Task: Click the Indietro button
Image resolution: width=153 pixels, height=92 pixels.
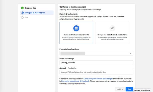Action: (120, 89)
